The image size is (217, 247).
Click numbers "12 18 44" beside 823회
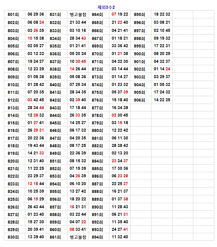(x=35, y=184)
